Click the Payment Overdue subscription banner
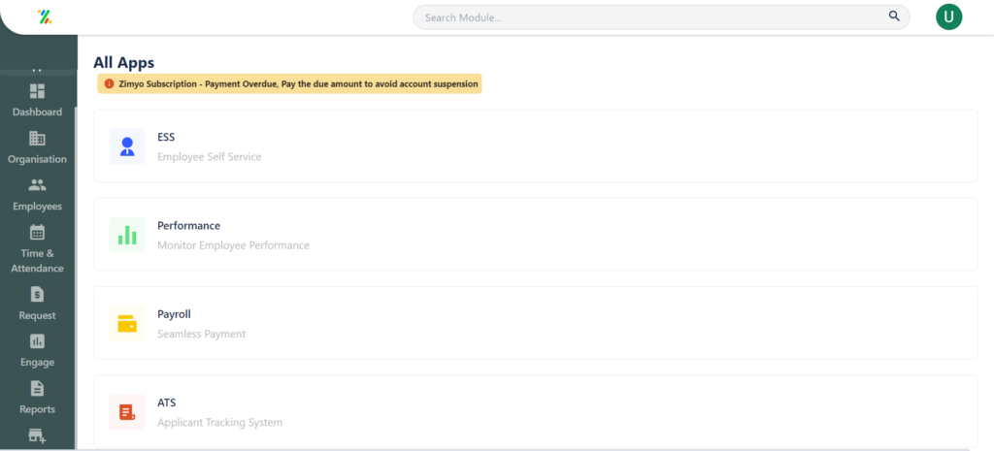Image resolution: width=994 pixels, height=451 pixels. (289, 83)
